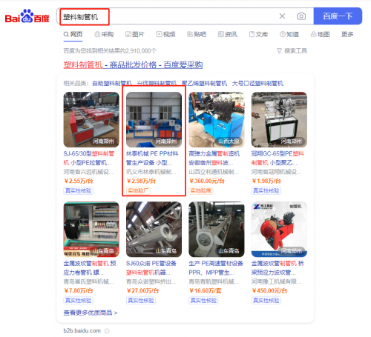Click the Baidu paw logo
The width and height of the screenshot is (371, 337).
pyautogui.click(x=27, y=16)
